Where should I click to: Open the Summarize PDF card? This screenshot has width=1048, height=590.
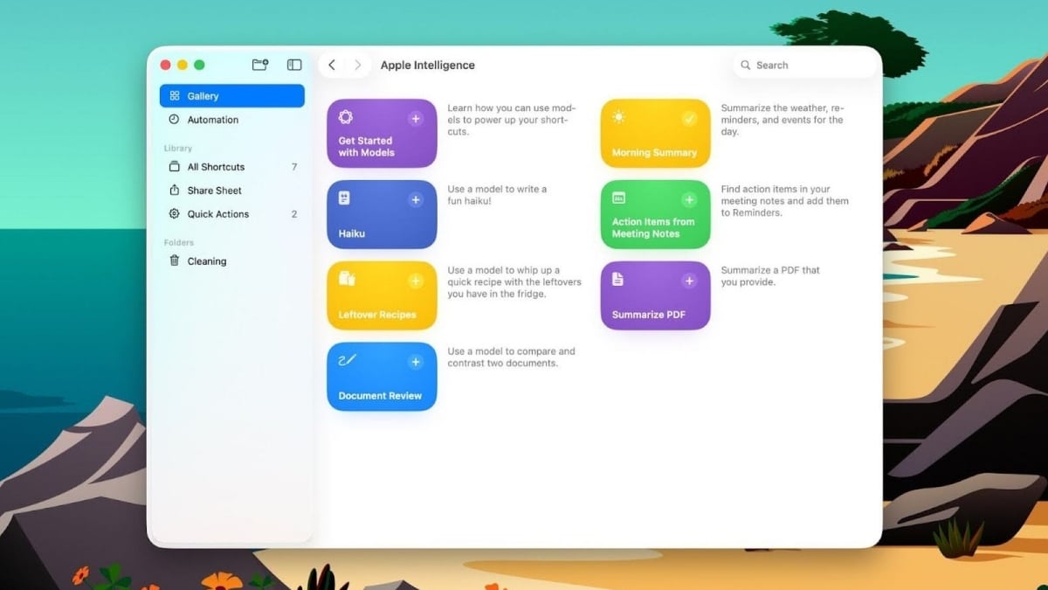(655, 295)
